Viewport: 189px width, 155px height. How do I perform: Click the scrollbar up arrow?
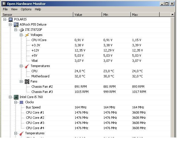click(173, 15)
